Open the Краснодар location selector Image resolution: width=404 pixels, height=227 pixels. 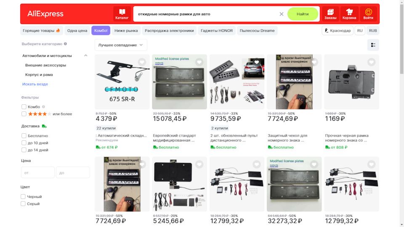(337, 31)
